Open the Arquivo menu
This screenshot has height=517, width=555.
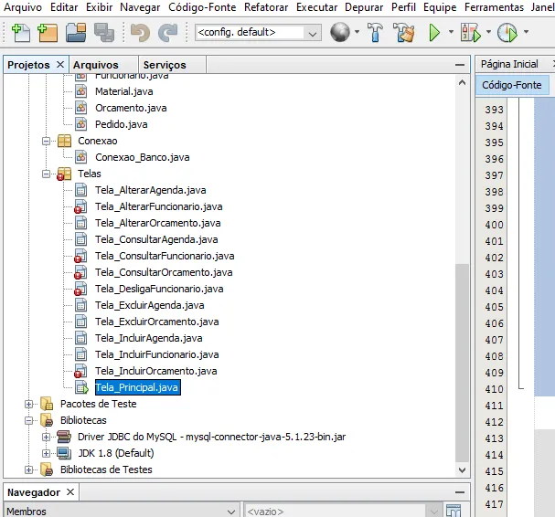pyautogui.click(x=23, y=7)
